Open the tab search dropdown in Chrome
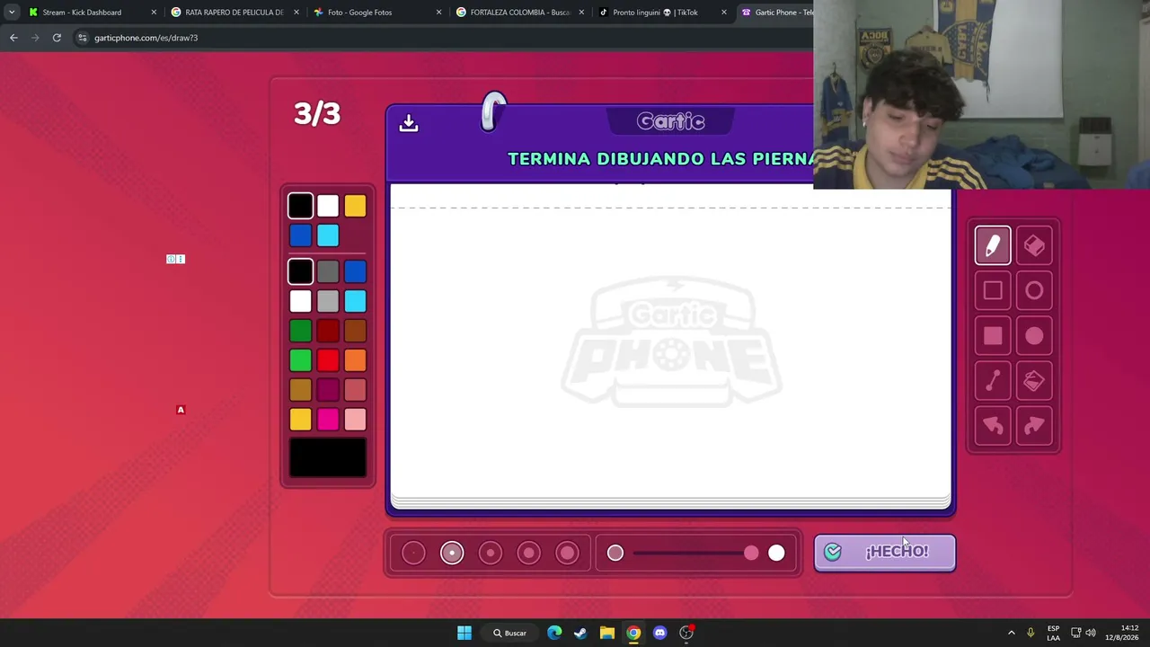Viewport: 1150px width, 647px height. (12, 13)
